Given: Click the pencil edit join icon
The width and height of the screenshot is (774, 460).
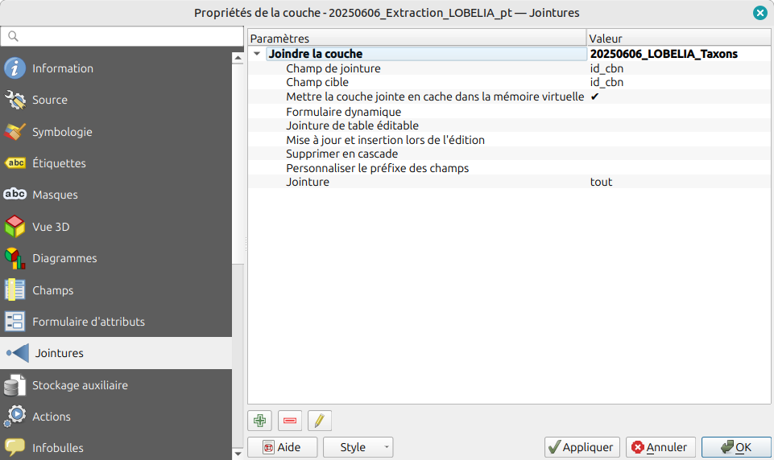Looking at the screenshot, I should [320, 421].
